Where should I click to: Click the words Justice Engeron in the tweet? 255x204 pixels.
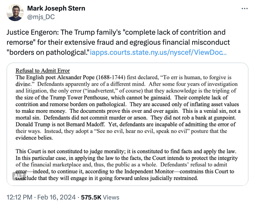point(27,32)
